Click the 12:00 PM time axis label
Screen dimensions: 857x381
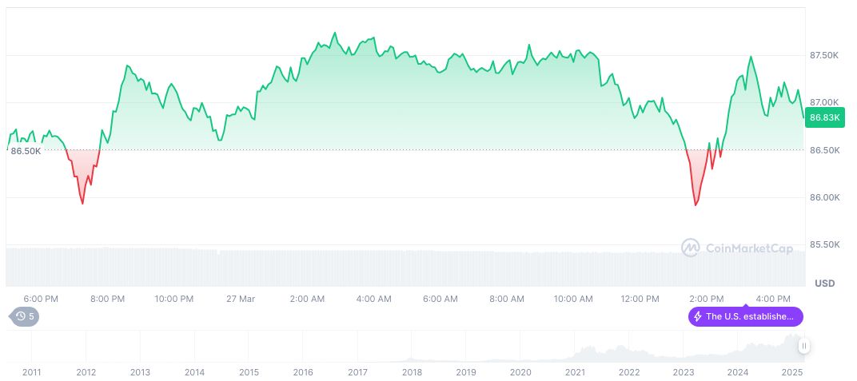[x=640, y=299]
